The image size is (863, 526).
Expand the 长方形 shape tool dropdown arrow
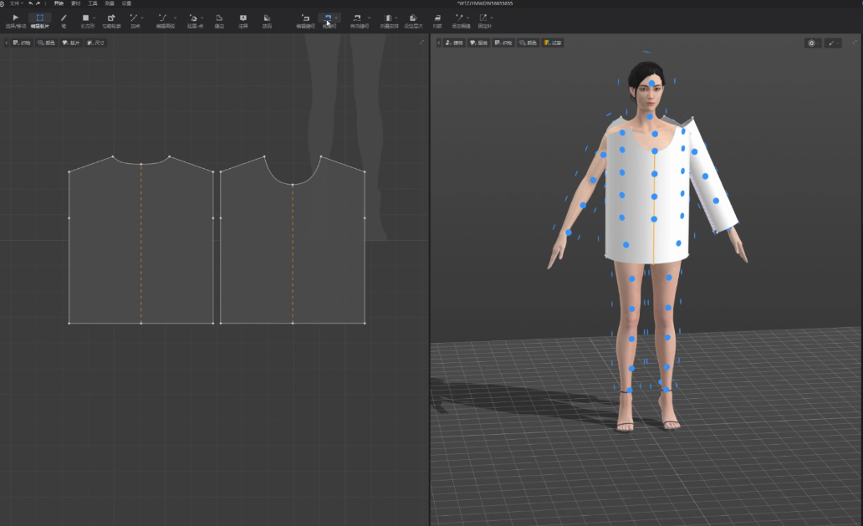[x=94, y=18]
